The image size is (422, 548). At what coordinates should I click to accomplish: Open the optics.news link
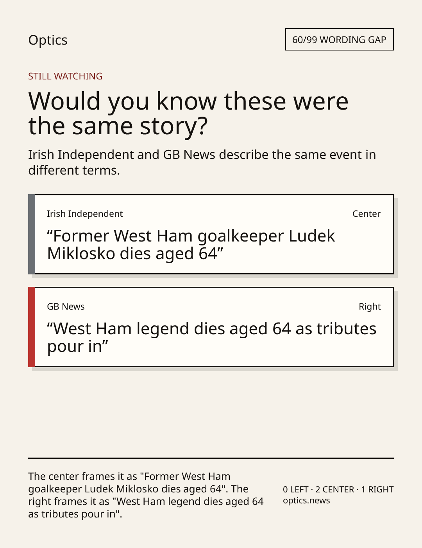point(306,501)
